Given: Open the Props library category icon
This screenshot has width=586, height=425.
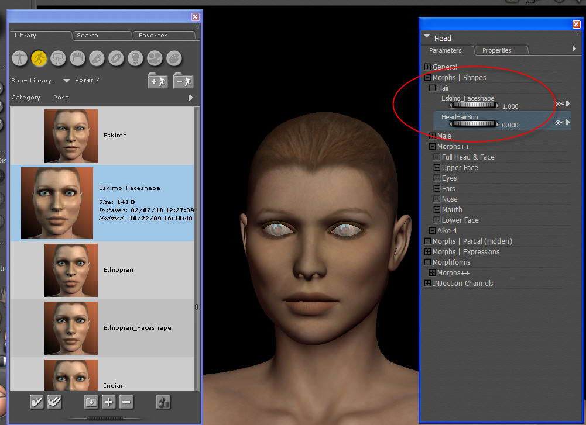Looking at the screenshot, I should [116, 57].
